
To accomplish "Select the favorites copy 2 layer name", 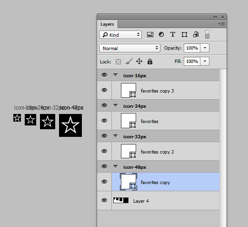I will (x=157, y=152).
